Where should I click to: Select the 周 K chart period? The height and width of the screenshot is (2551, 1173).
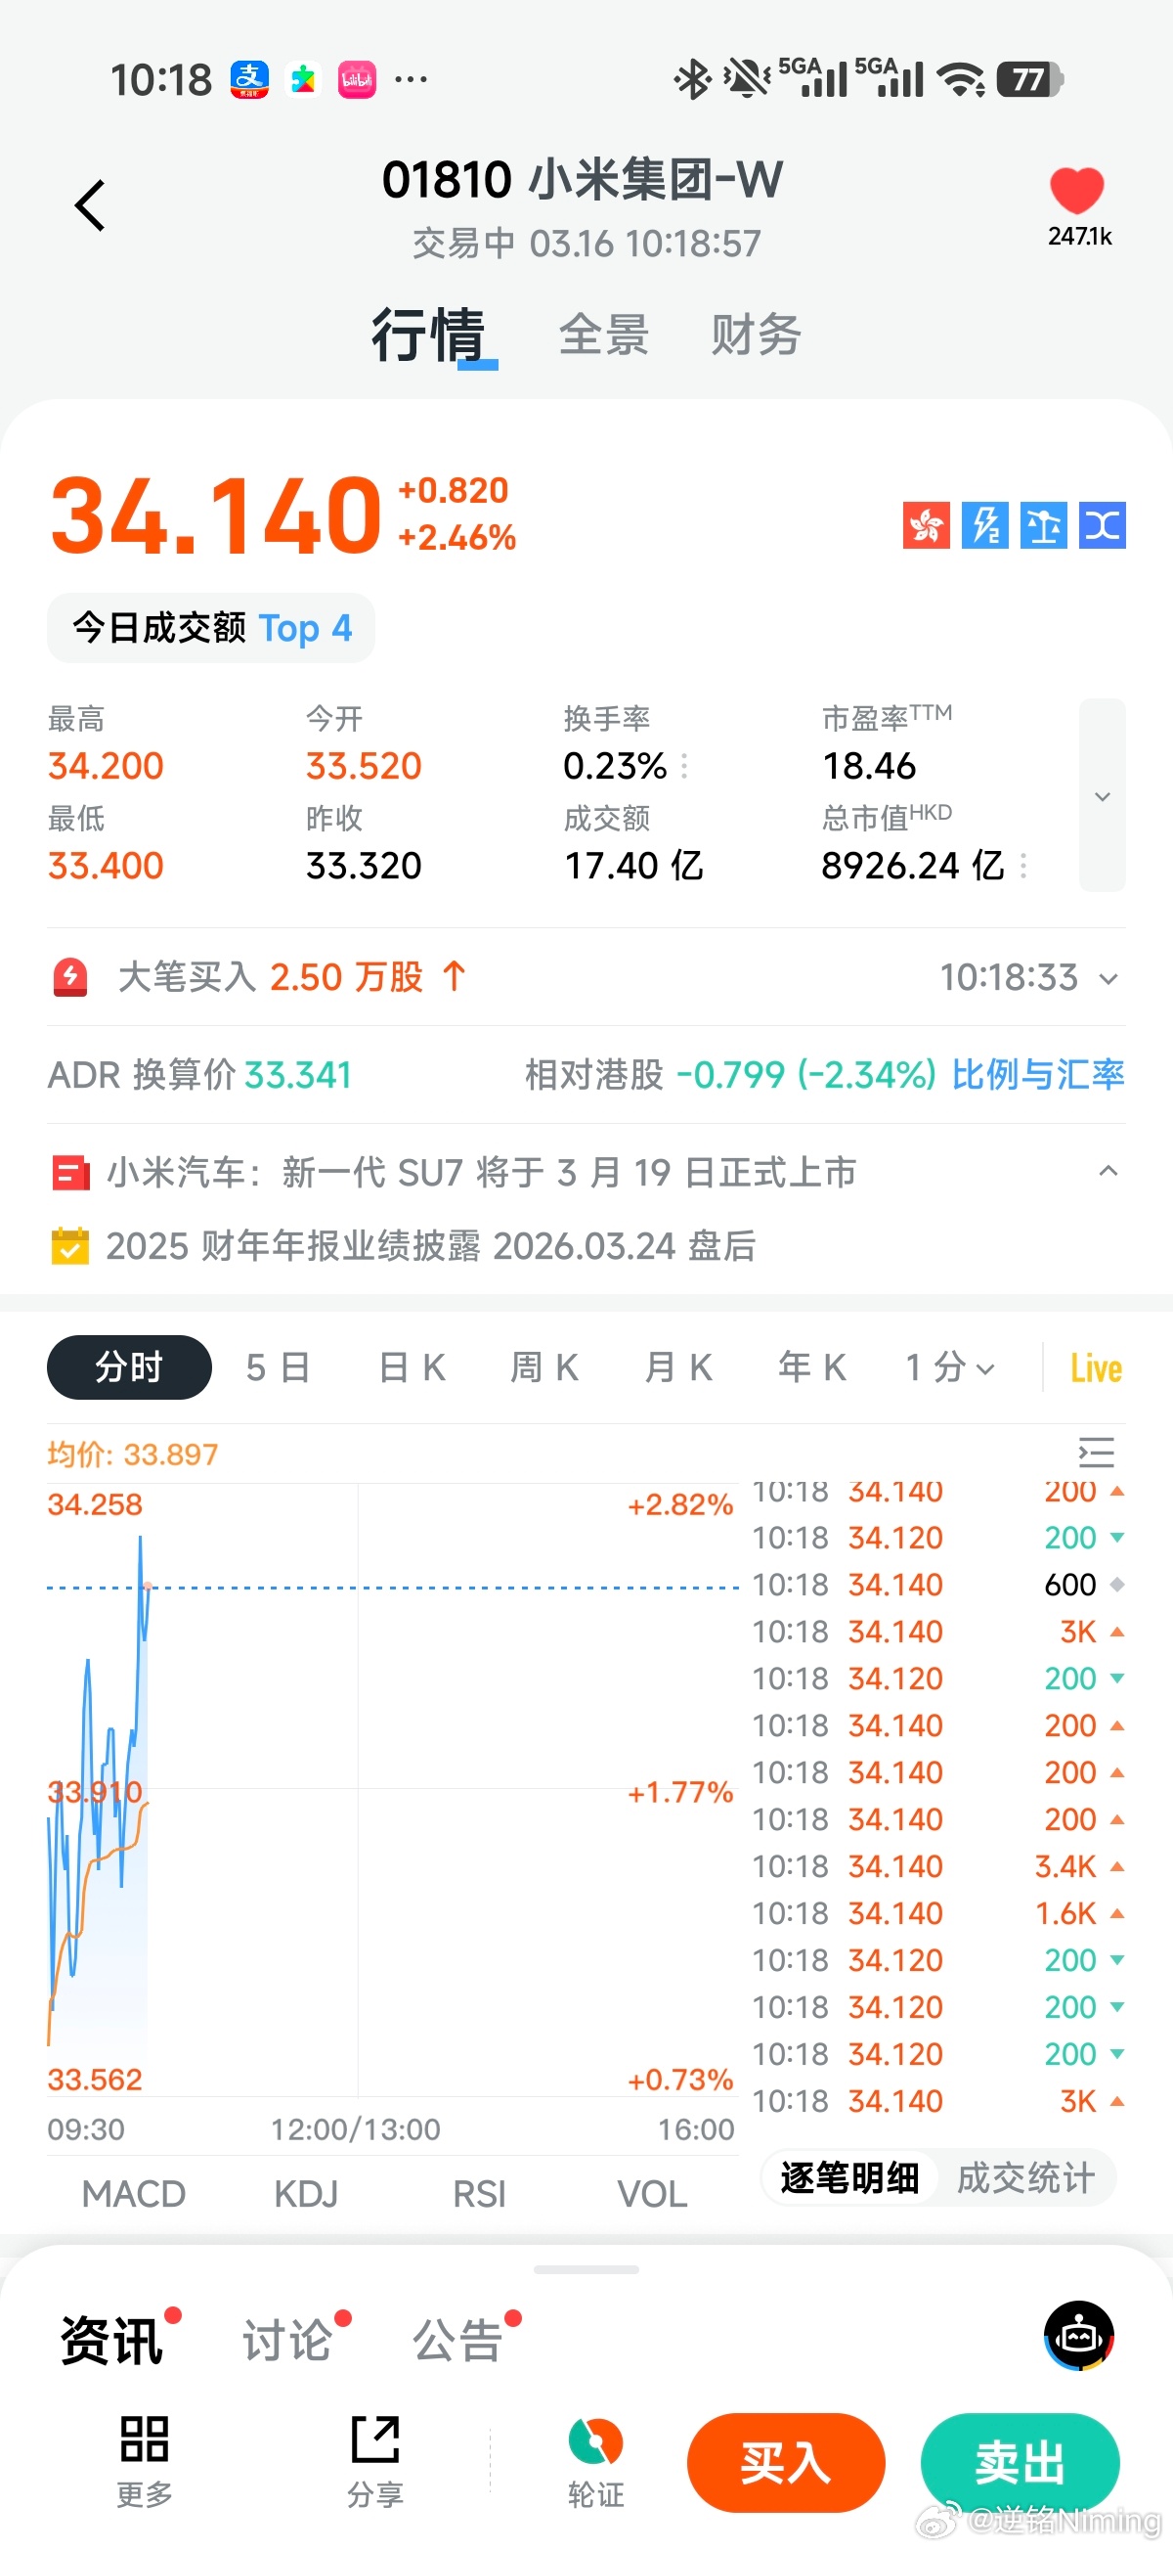coord(543,1367)
